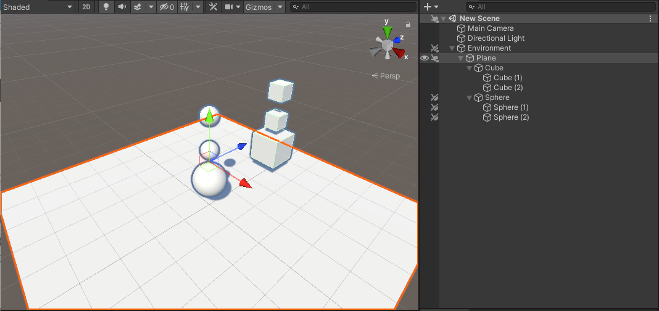Click the cube icon beside Main Camera

[461, 28]
